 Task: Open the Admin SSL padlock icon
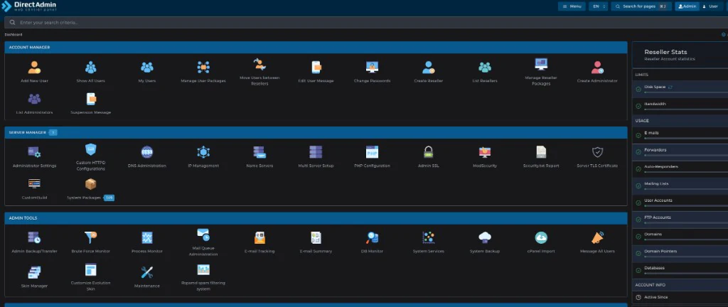click(429, 152)
